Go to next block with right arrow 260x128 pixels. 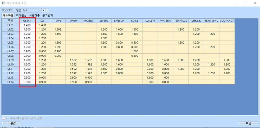tap(47, 10)
